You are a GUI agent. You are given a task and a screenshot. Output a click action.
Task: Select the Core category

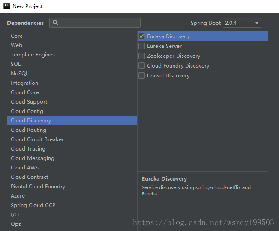click(x=72, y=36)
